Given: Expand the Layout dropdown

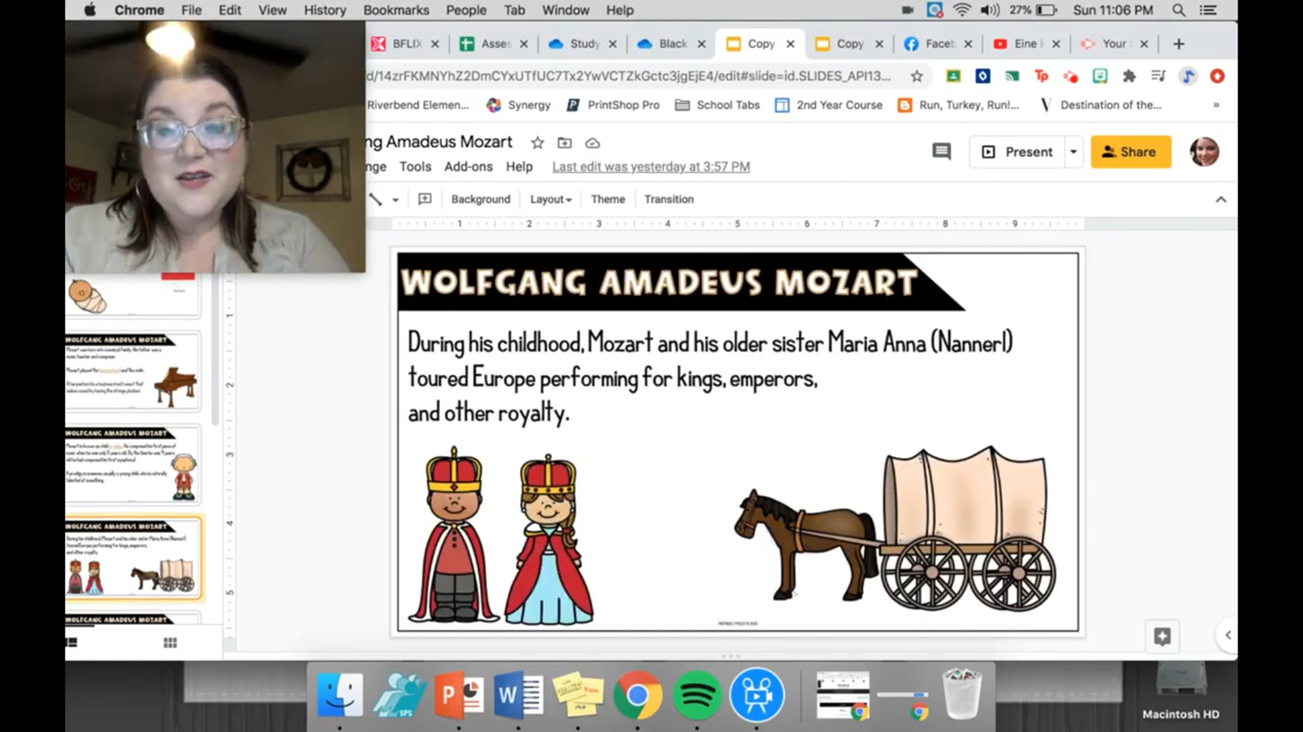Looking at the screenshot, I should coord(551,200).
